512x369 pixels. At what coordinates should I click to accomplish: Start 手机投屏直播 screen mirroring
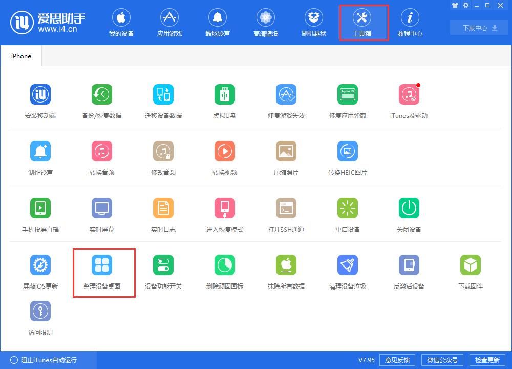tap(40, 213)
